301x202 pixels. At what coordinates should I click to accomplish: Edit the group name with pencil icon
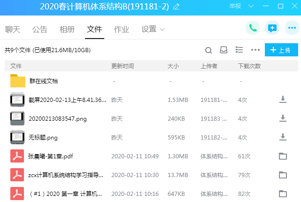point(177,7)
